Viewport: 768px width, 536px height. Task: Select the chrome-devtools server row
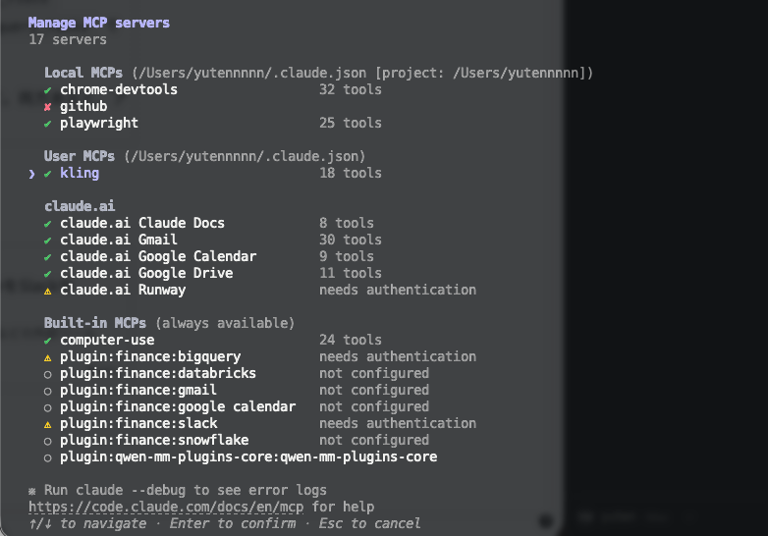(212, 89)
